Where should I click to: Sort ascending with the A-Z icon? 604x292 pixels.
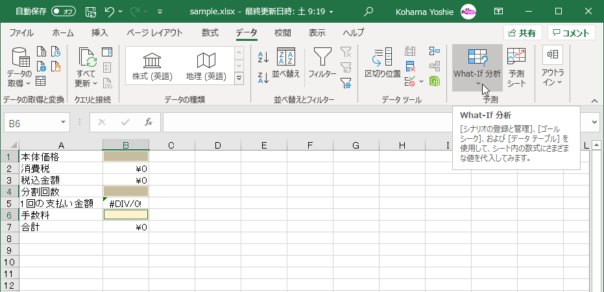point(263,56)
